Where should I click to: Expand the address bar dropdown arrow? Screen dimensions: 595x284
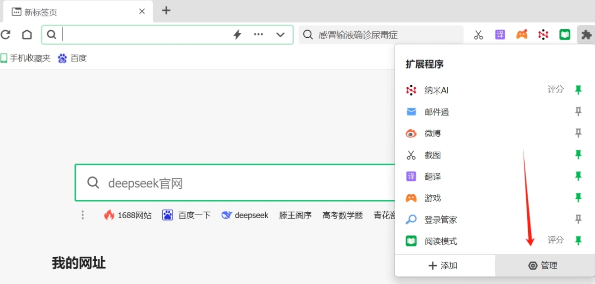pyautogui.click(x=280, y=35)
